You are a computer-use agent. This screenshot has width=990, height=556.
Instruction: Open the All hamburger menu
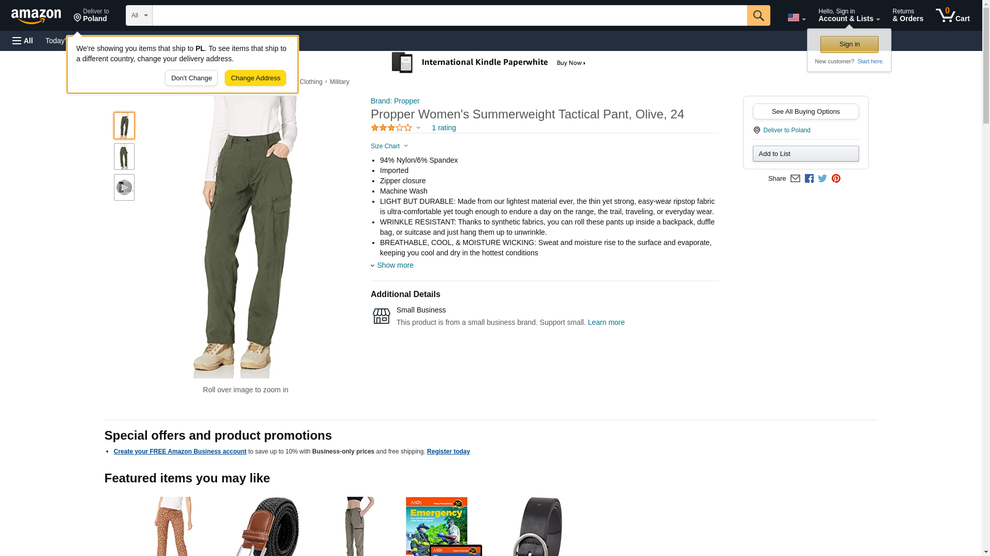click(x=23, y=41)
